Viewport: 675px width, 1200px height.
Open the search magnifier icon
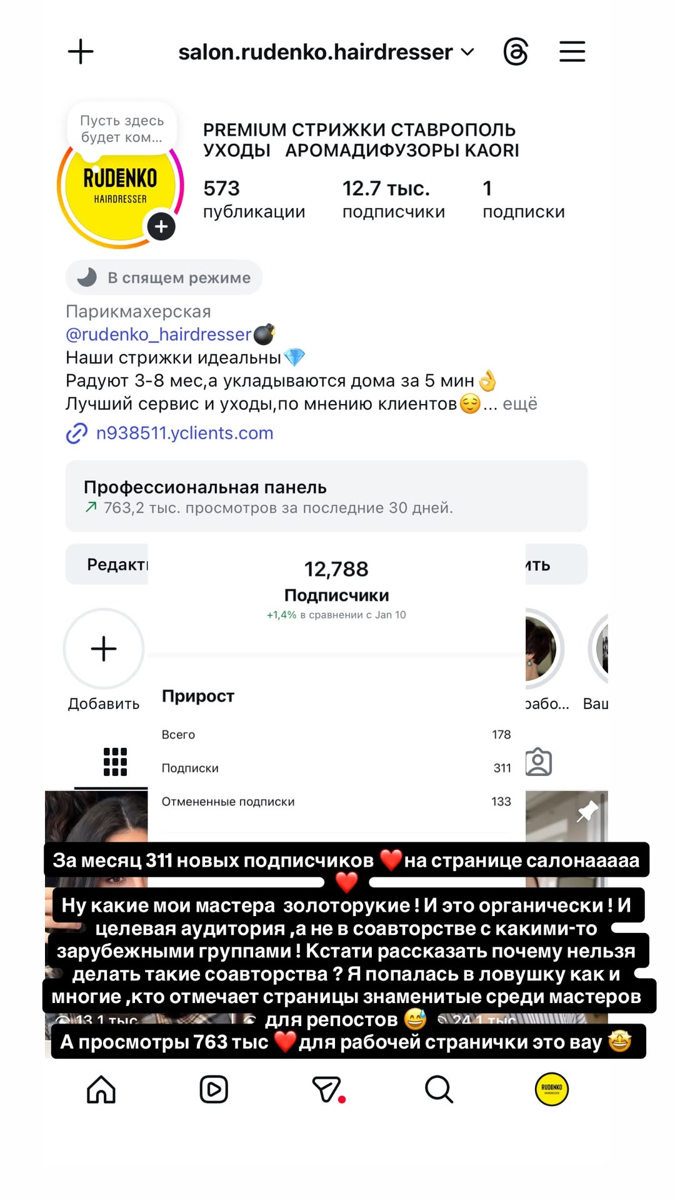439,1089
